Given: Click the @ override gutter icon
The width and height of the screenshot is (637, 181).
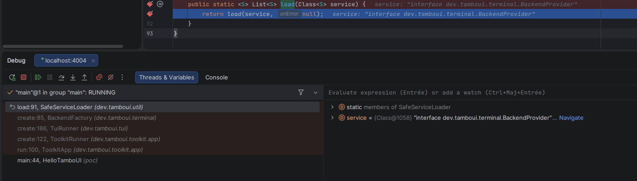Looking at the screenshot, I should click(x=160, y=4).
